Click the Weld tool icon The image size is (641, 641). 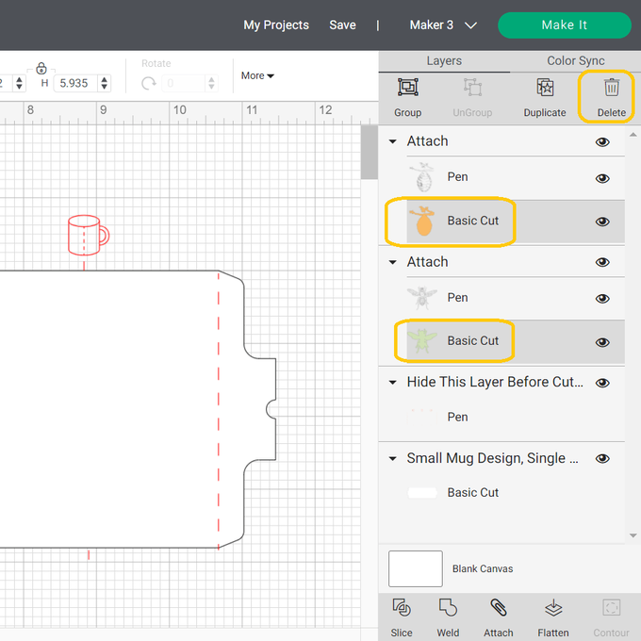[x=448, y=608]
